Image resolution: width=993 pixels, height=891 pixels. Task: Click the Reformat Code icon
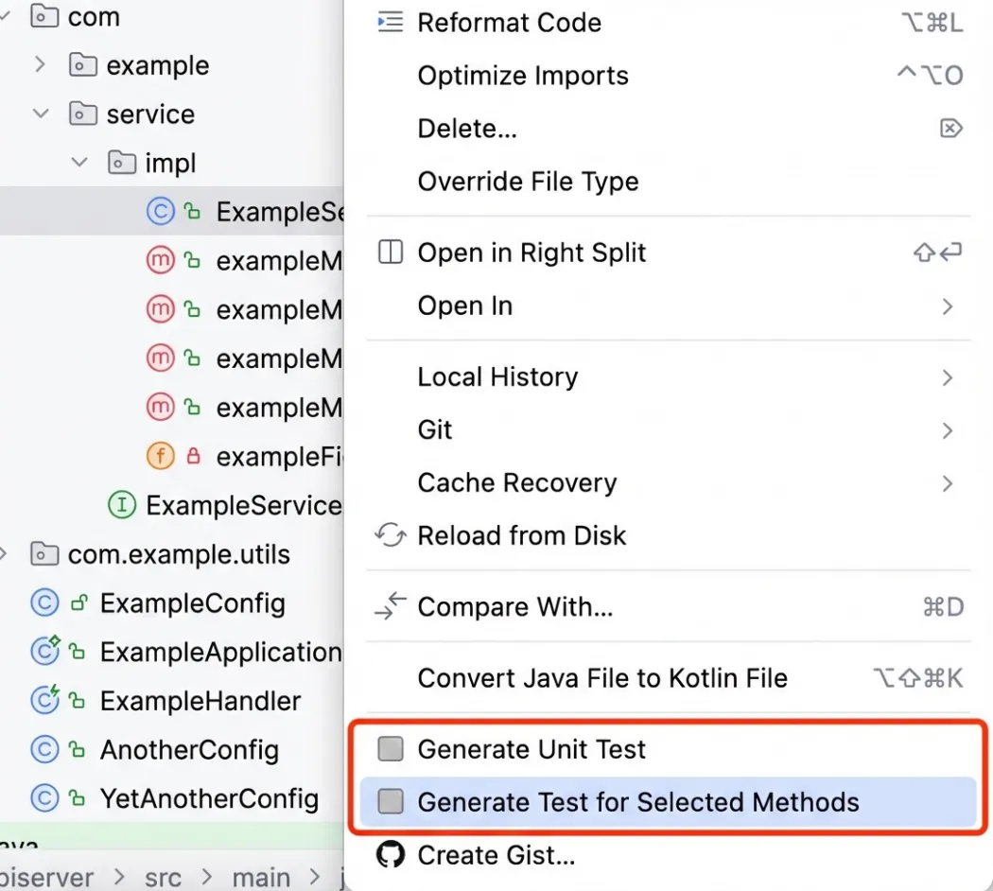[390, 23]
